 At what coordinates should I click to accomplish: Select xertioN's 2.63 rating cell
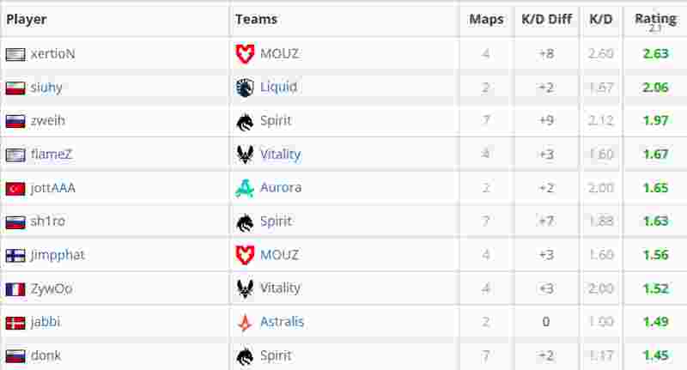tap(655, 53)
